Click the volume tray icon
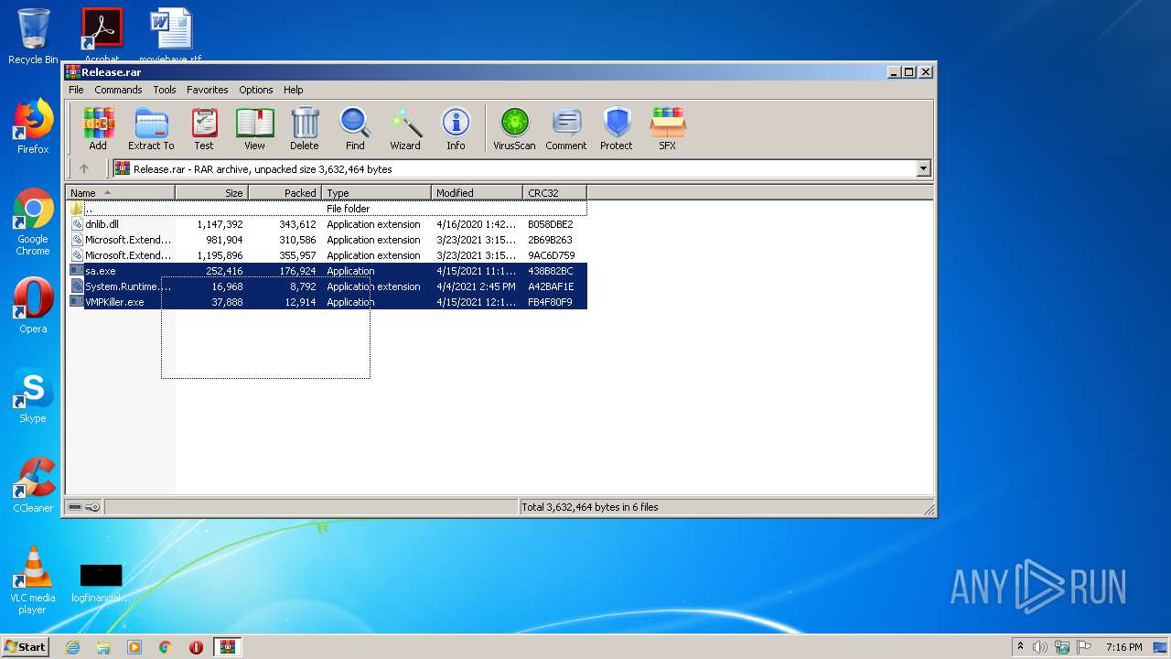 1040,647
